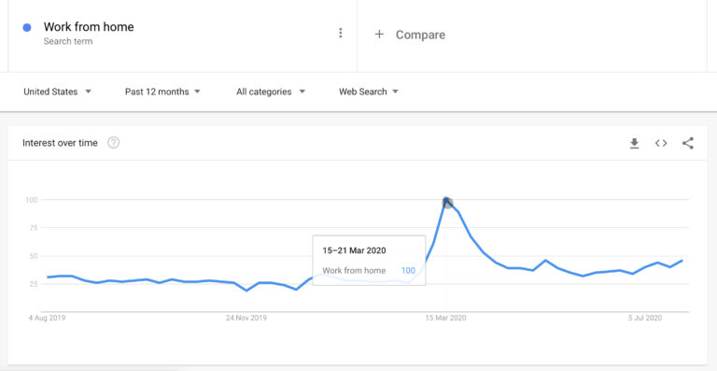Screen dimensions: 717x371
Task: Download the interest over time chart data
Action: click(634, 144)
